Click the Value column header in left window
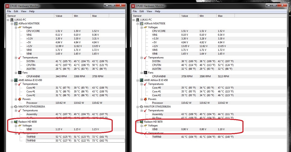The height and width of the screenshot is (152, 291). pyautogui.click(x=63, y=16)
